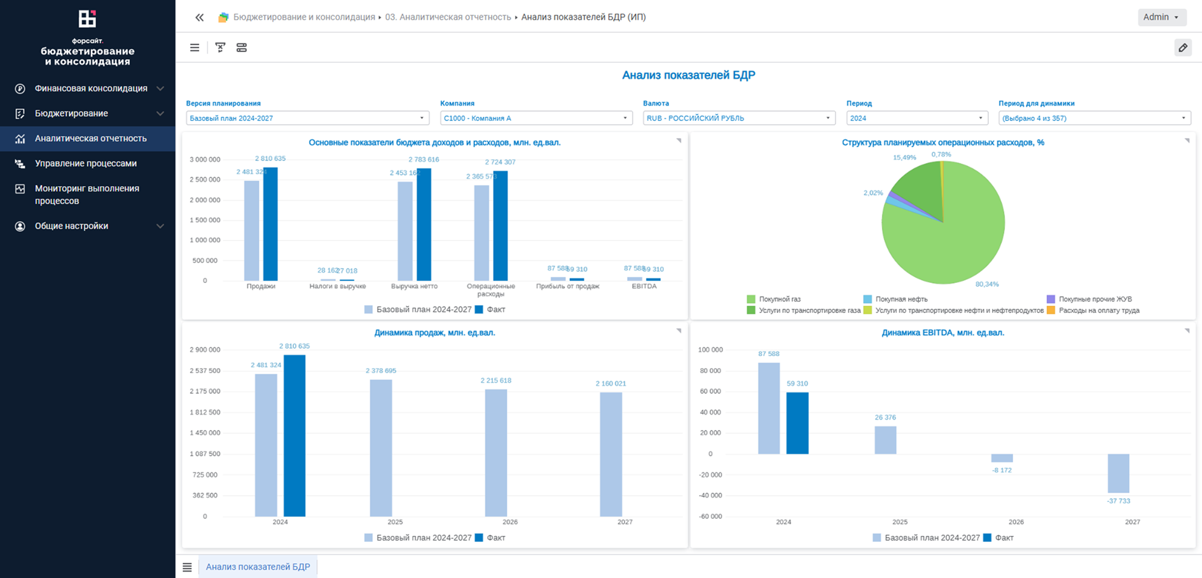Click the Услуги по транспортировке нефти swatch

[x=867, y=310]
